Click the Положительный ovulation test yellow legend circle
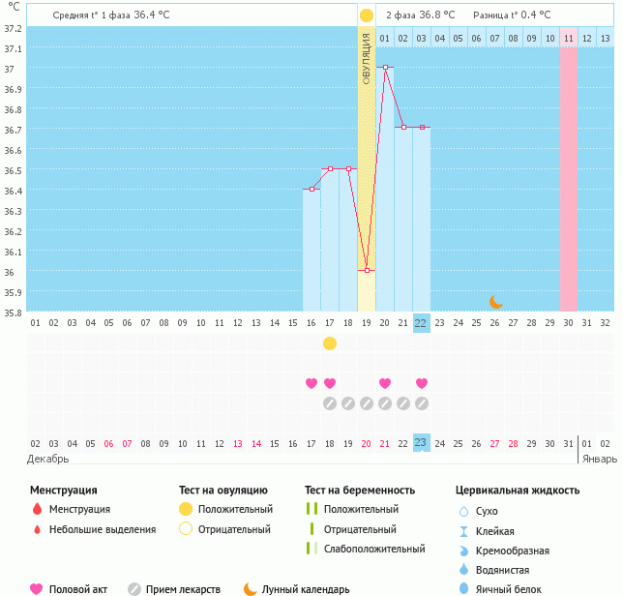The image size is (623, 596). pos(186,509)
